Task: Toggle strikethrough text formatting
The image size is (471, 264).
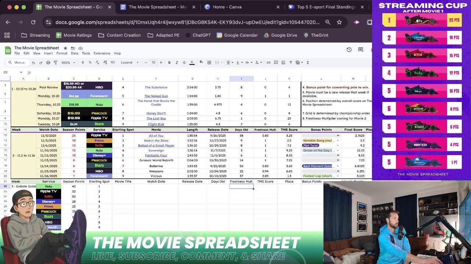Action: [184, 63]
